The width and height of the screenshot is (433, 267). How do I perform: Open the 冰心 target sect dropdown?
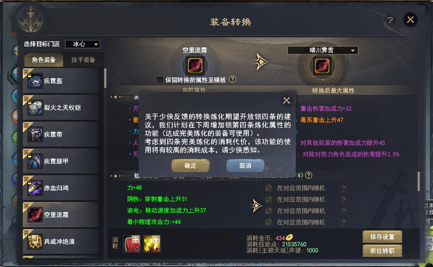click(x=83, y=44)
